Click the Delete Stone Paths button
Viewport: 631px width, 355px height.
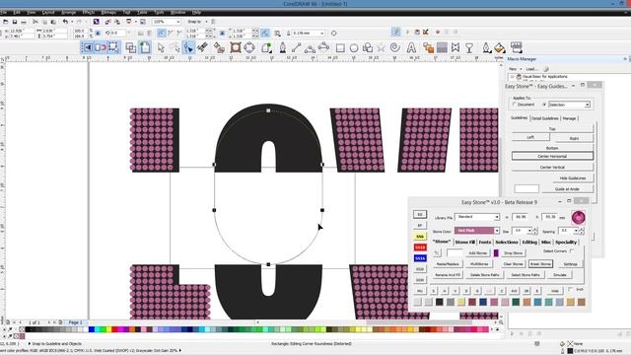484,275
